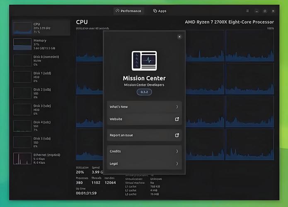Click the 12064 handles value

tap(110, 183)
